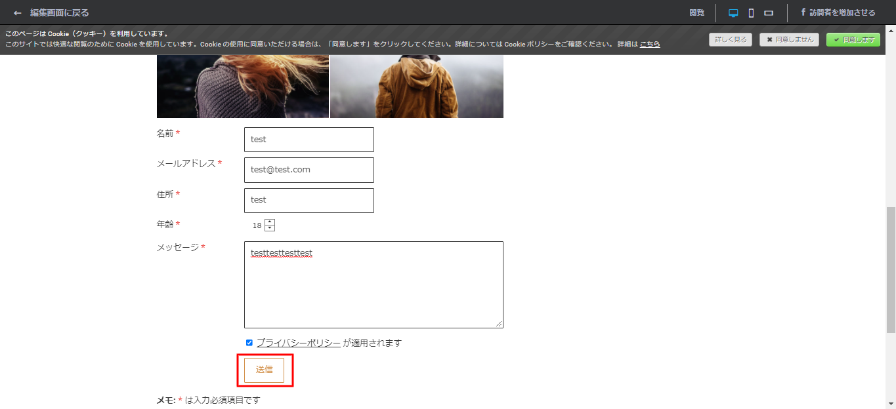The height and width of the screenshot is (409, 896).
Task: Click the right photo of hooded jacket
Action: click(417, 87)
